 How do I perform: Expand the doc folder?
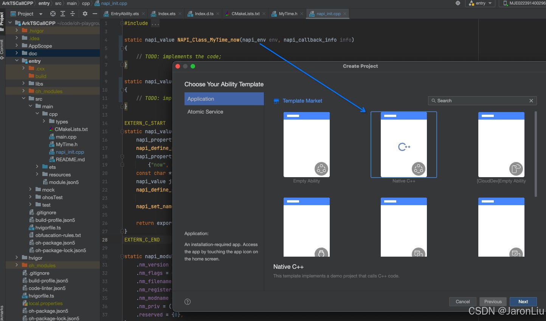pyautogui.click(x=17, y=53)
